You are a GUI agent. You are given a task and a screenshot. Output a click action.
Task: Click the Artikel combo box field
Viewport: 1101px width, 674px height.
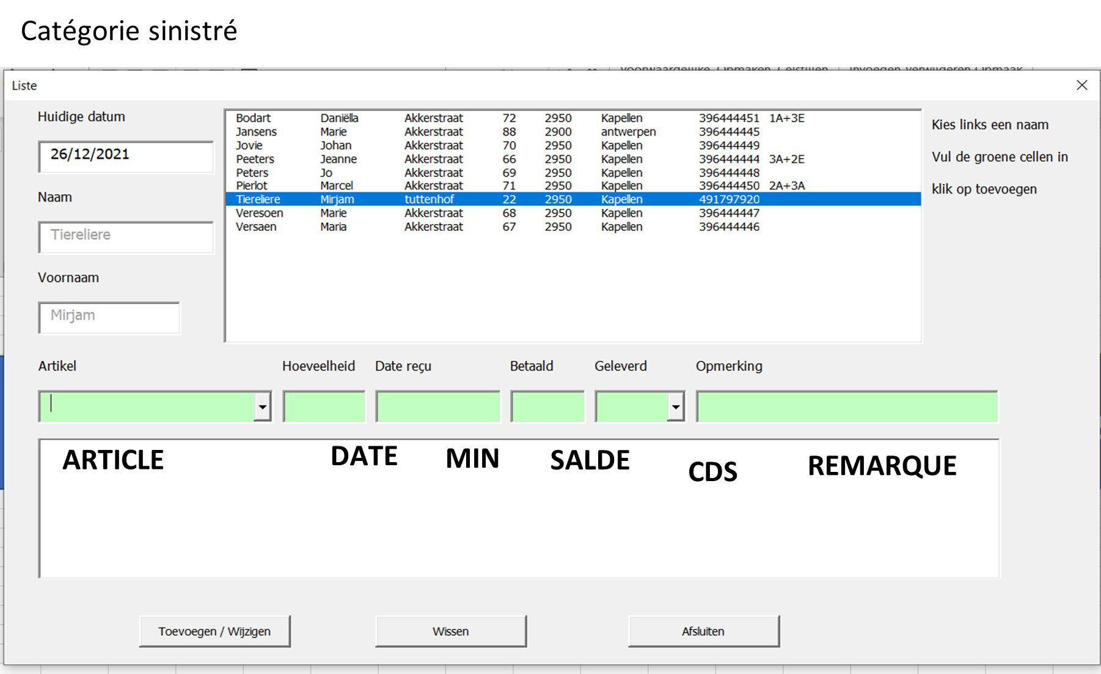[x=147, y=407]
